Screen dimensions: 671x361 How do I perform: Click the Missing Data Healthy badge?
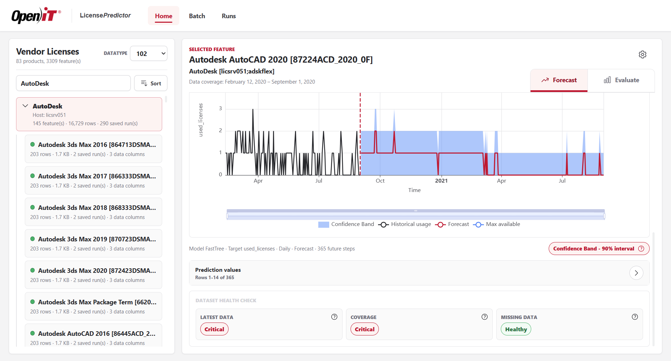tap(516, 329)
